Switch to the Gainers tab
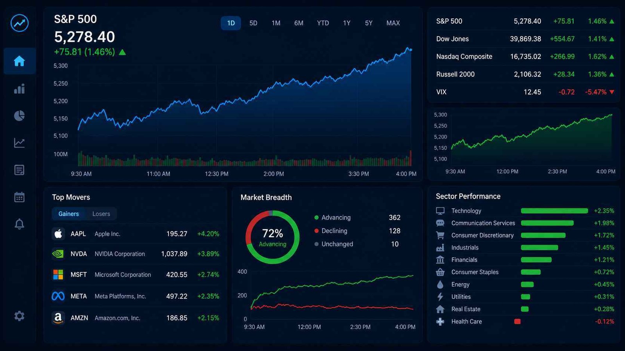 pos(68,214)
